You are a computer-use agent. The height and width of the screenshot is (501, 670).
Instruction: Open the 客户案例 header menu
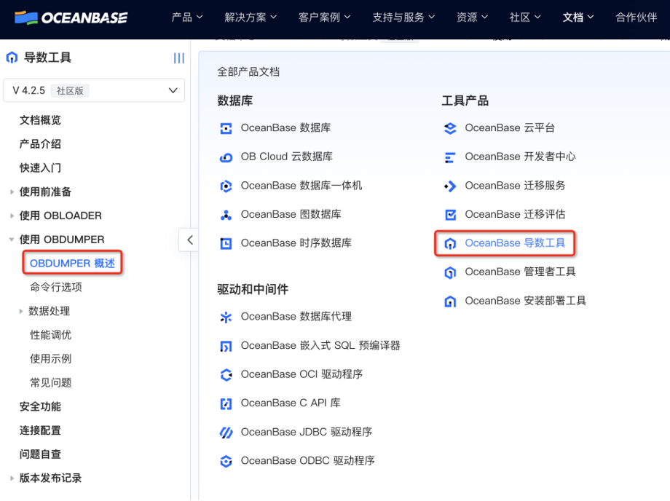pyautogui.click(x=324, y=17)
